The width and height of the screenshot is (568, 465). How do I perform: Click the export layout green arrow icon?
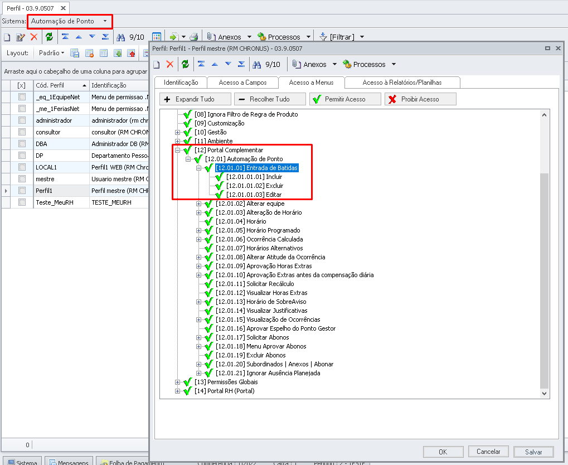[118, 54]
